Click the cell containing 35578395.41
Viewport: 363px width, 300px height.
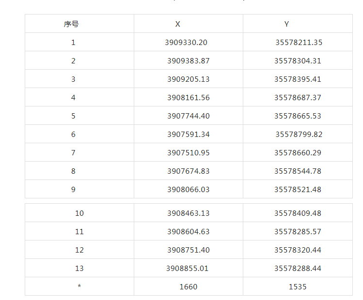click(x=298, y=79)
